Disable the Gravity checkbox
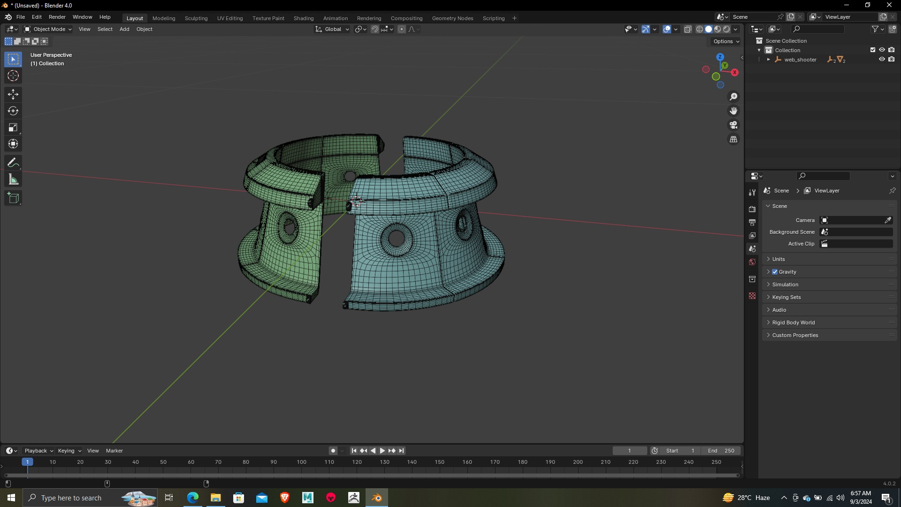This screenshot has width=901, height=507. (775, 272)
